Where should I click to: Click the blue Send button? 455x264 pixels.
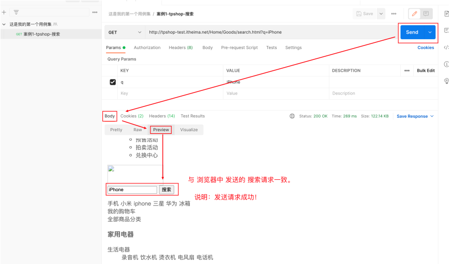pos(412,32)
